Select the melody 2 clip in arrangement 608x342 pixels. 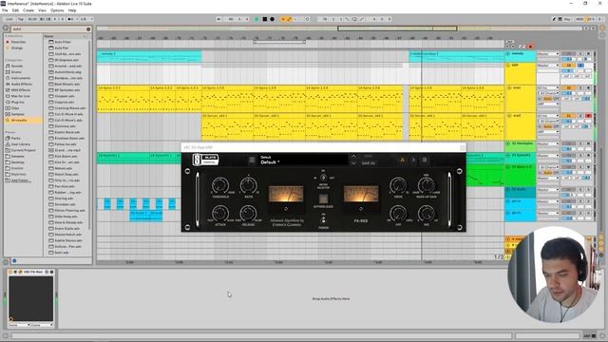point(149,57)
